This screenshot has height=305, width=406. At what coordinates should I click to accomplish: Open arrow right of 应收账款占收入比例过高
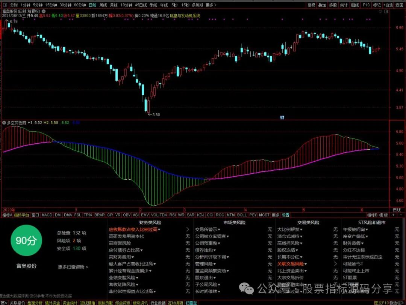click(188, 229)
